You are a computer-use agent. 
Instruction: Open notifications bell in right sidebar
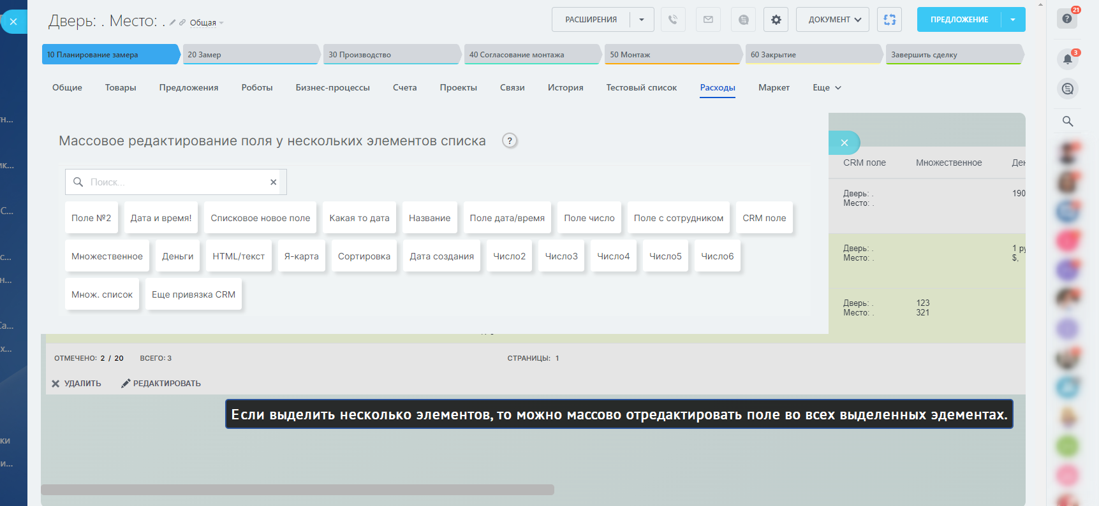[1068, 60]
